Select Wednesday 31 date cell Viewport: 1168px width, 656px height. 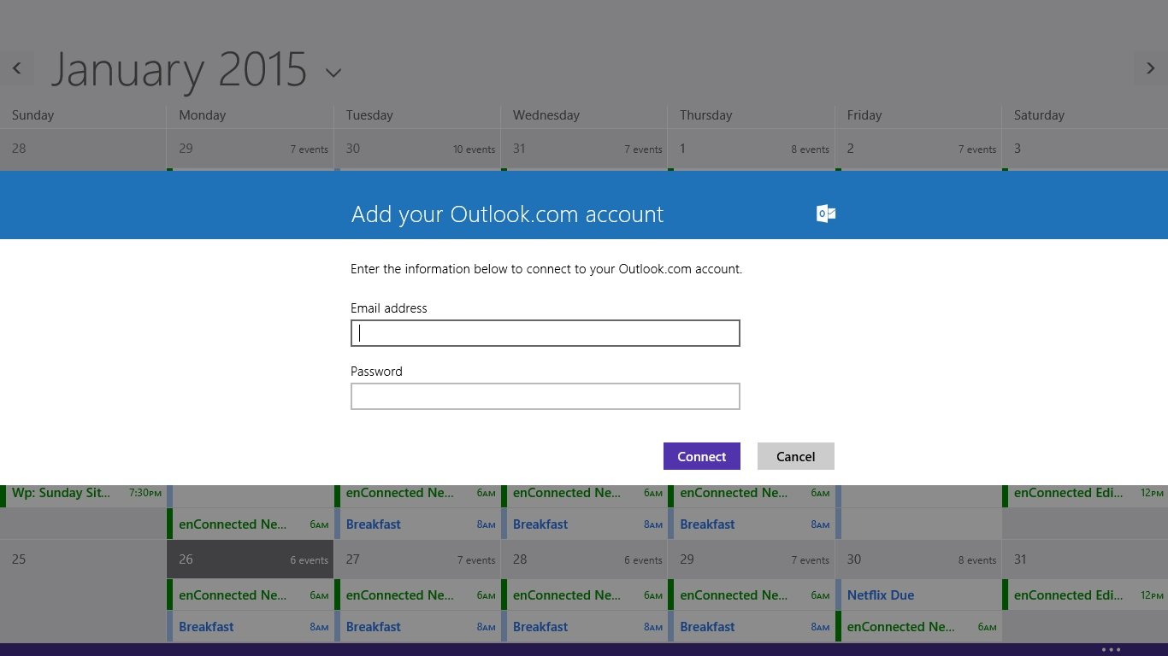coord(583,149)
